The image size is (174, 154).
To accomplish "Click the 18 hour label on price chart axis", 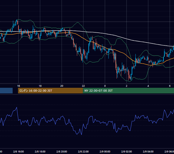I will (40, 86).
